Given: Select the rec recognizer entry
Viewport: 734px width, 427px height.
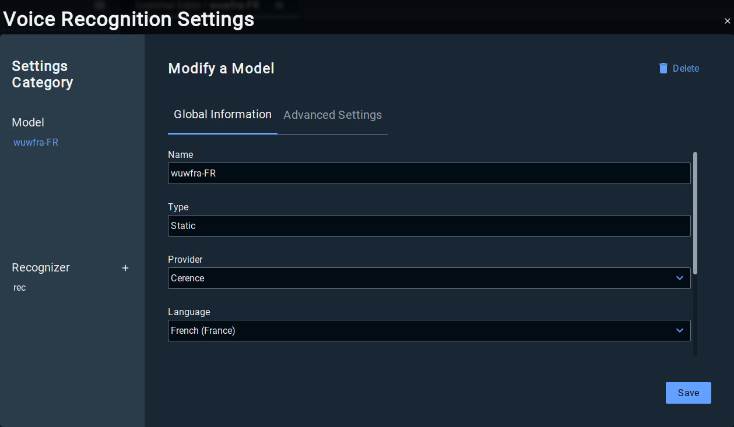Looking at the screenshot, I should click(20, 287).
